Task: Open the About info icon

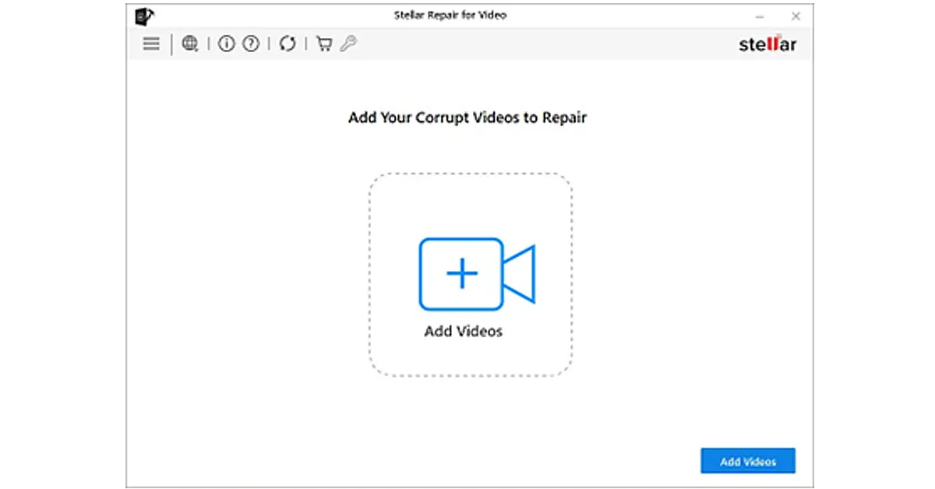Action: (226, 44)
